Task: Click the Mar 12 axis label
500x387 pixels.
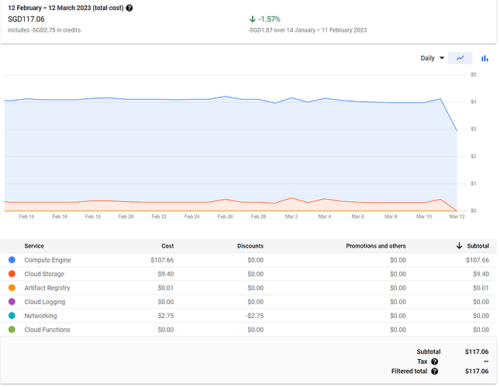Action: (457, 217)
